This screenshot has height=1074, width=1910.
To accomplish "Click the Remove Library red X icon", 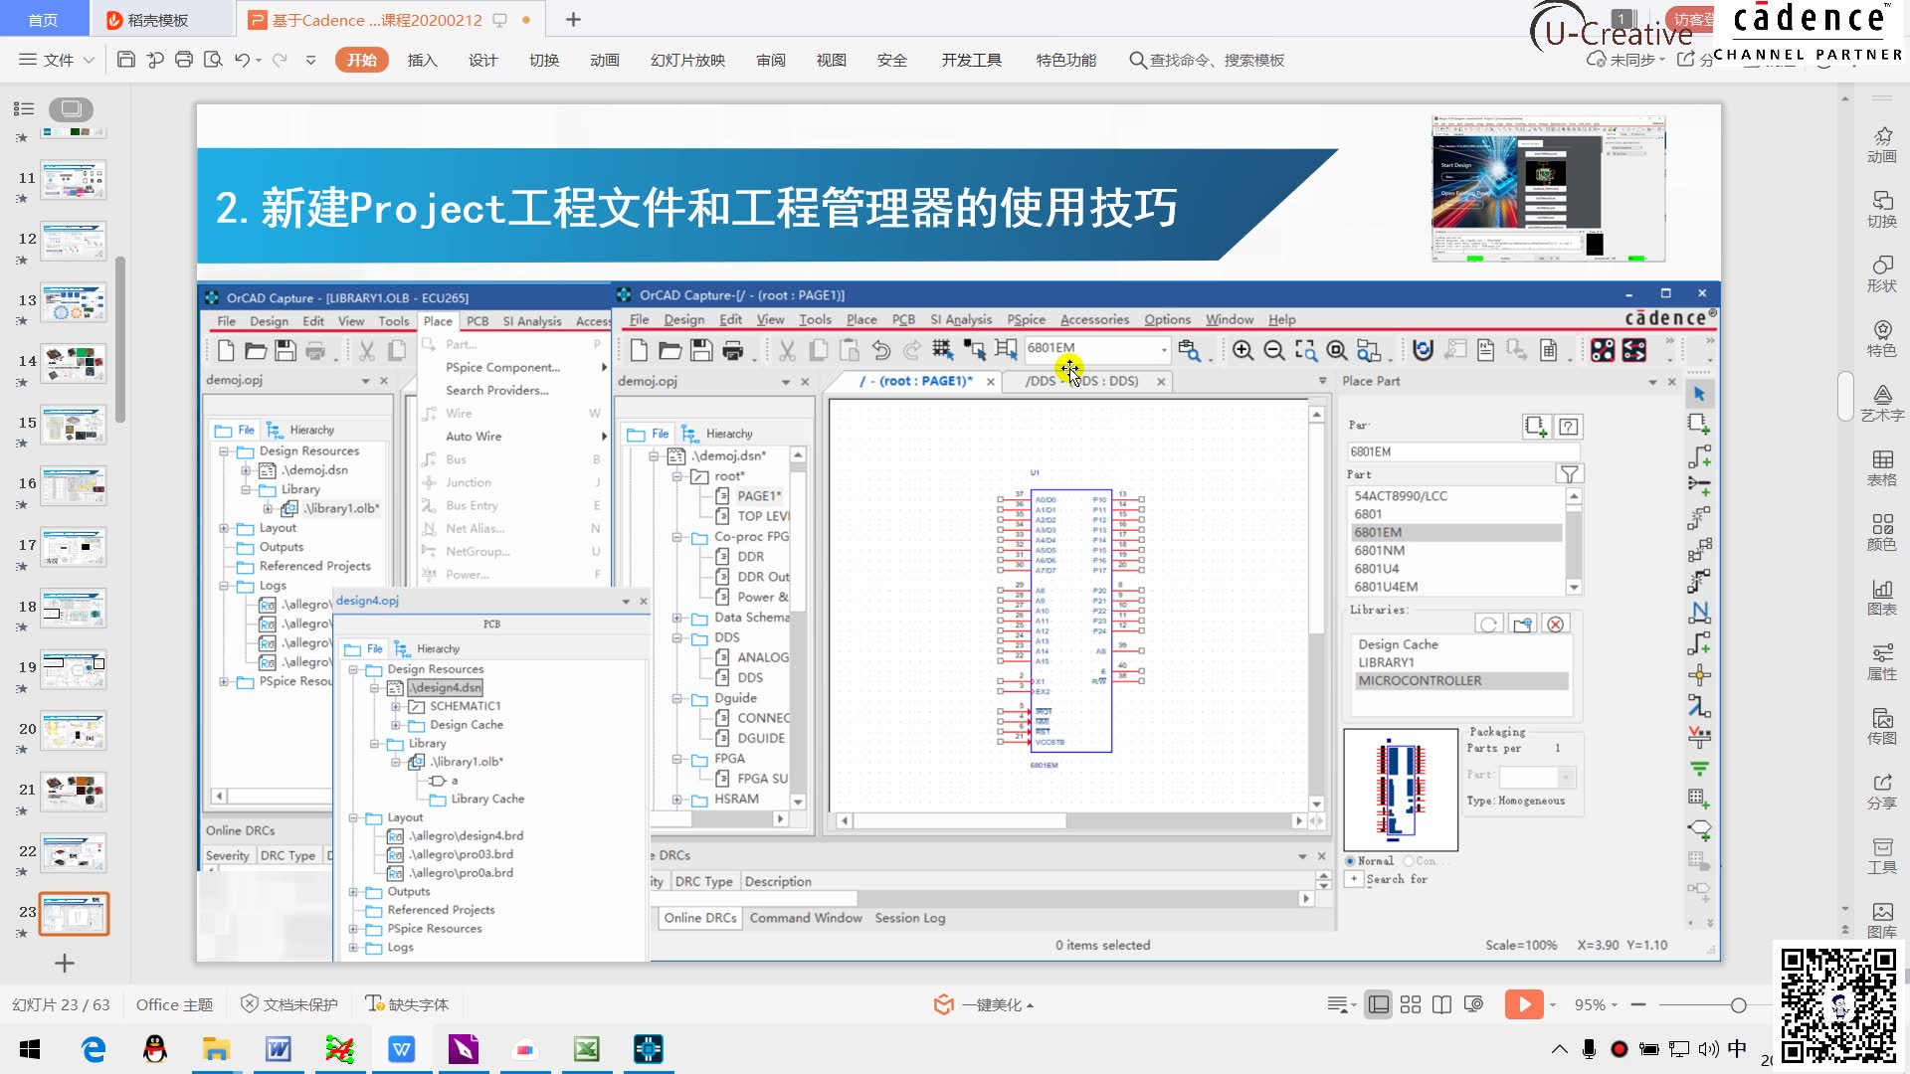I will (x=1555, y=623).
